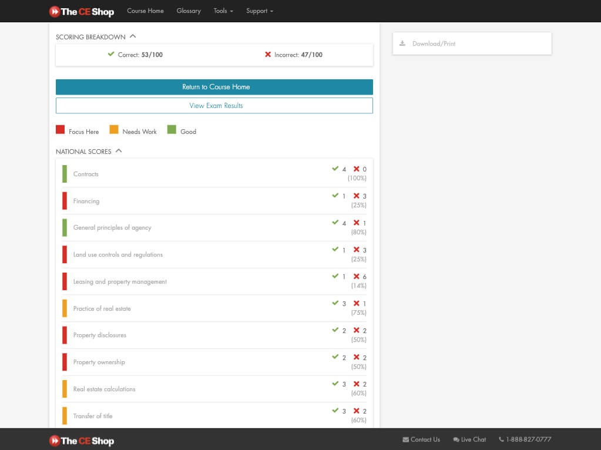The width and height of the screenshot is (601, 450).
Task: Select Real estate calculations row
Action: click(x=214, y=389)
